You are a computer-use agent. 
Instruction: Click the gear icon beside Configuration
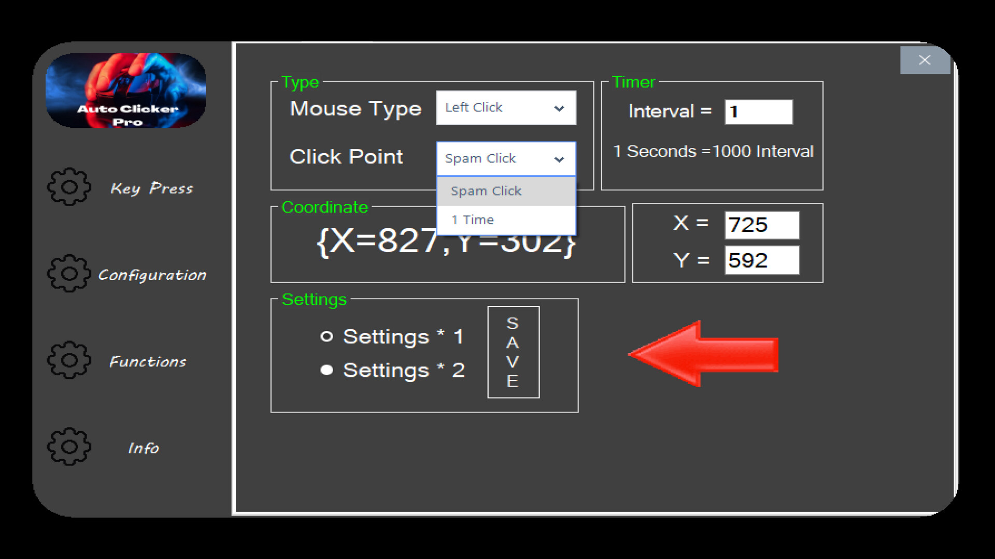[x=68, y=274]
